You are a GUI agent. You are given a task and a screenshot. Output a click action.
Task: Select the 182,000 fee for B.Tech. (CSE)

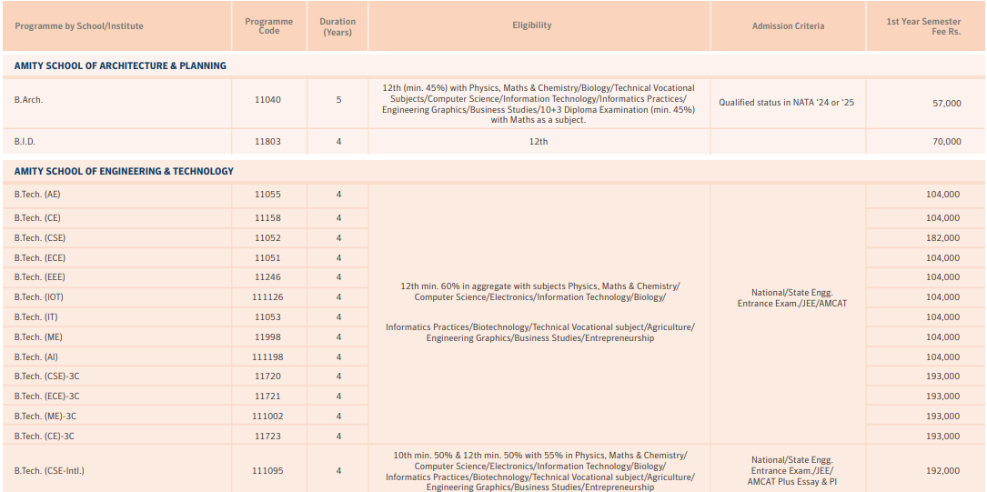pyautogui.click(x=943, y=238)
